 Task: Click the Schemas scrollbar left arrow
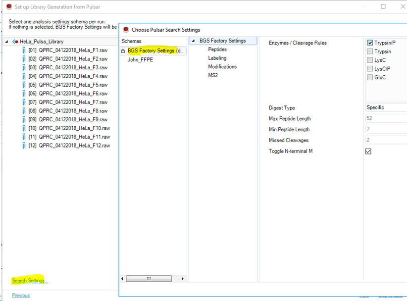pyautogui.click(x=122, y=279)
